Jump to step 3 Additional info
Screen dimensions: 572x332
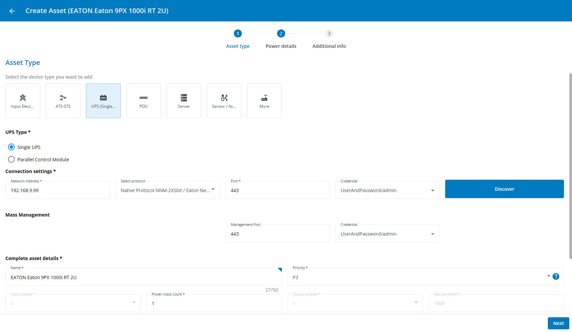329,34
